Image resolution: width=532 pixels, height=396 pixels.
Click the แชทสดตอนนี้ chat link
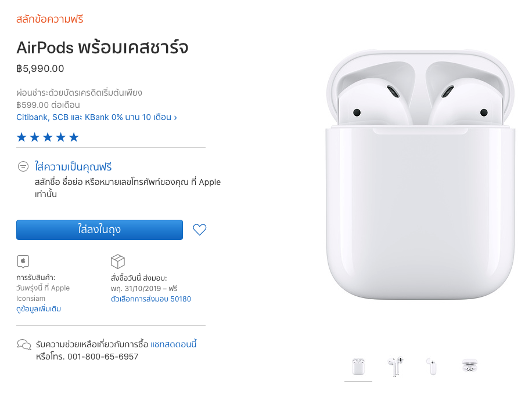tap(174, 344)
